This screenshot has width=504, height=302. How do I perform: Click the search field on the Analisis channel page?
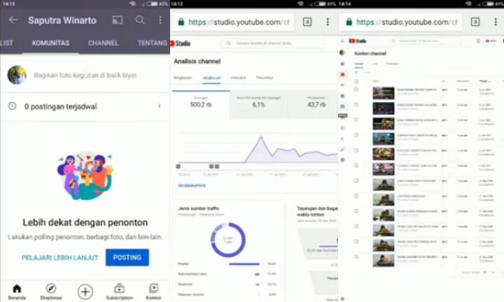272,43
